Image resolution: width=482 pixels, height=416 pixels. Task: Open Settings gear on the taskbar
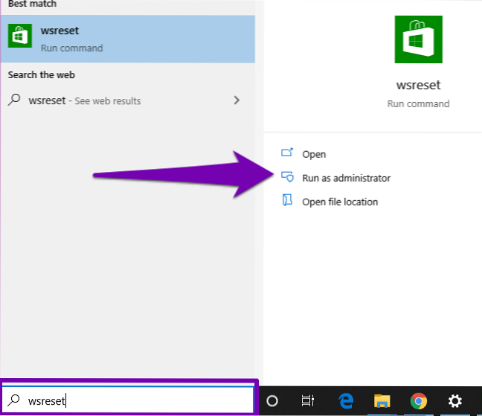pos(455,400)
